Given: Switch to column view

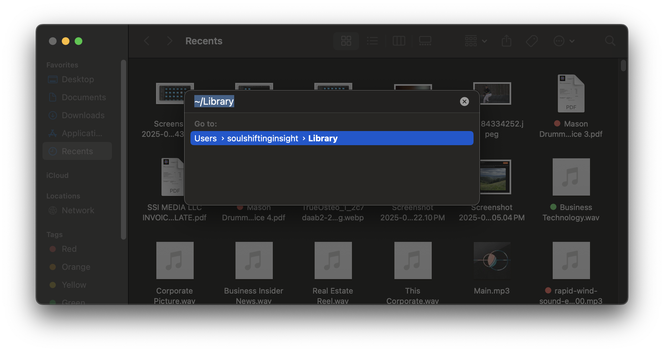Looking at the screenshot, I should [x=399, y=41].
